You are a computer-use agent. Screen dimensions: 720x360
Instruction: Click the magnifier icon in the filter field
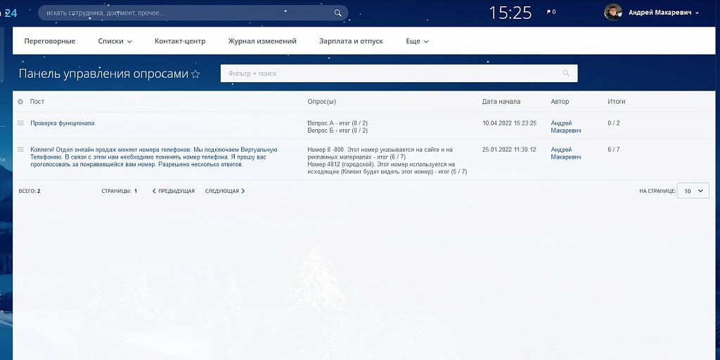pos(566,74)
